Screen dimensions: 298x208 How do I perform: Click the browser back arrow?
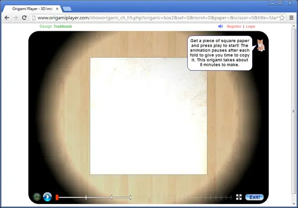click(x=7, y=18)
